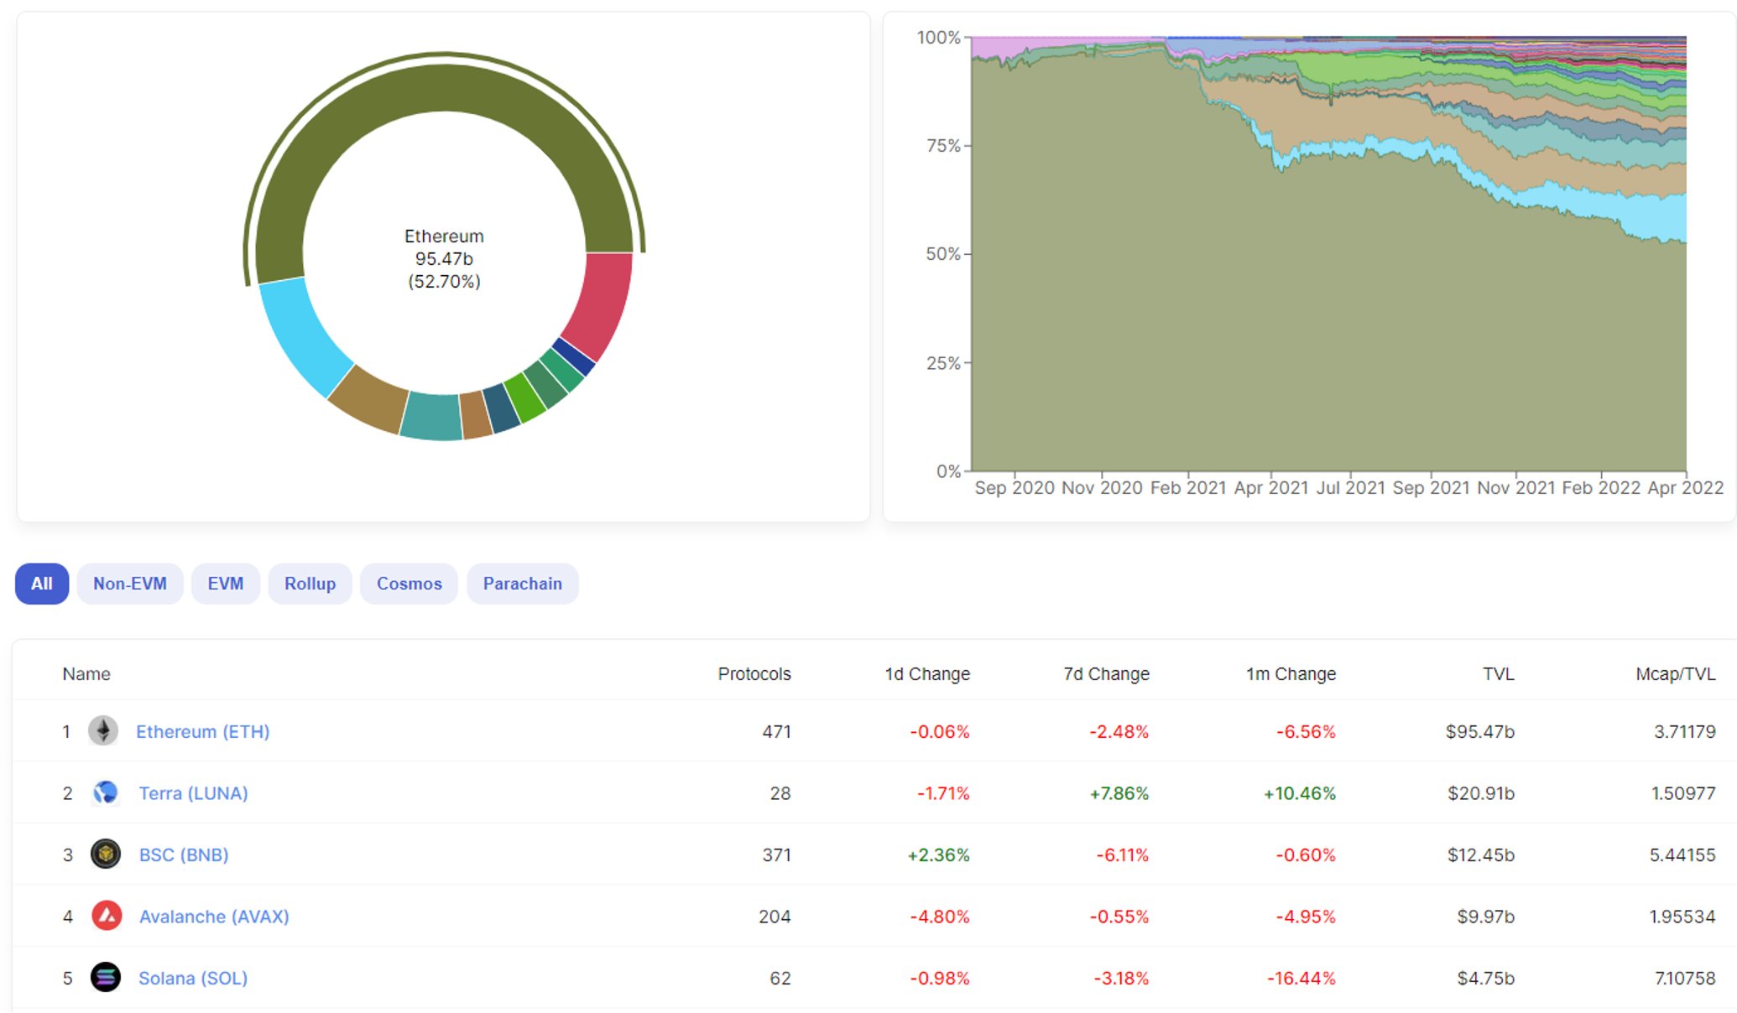Select the All chains filter
This screenshot has width=1737, height=1013.
(42, 584)
